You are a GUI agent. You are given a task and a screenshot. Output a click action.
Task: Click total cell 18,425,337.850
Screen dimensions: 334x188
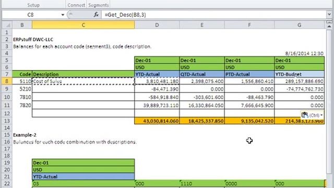pos(202,121)
